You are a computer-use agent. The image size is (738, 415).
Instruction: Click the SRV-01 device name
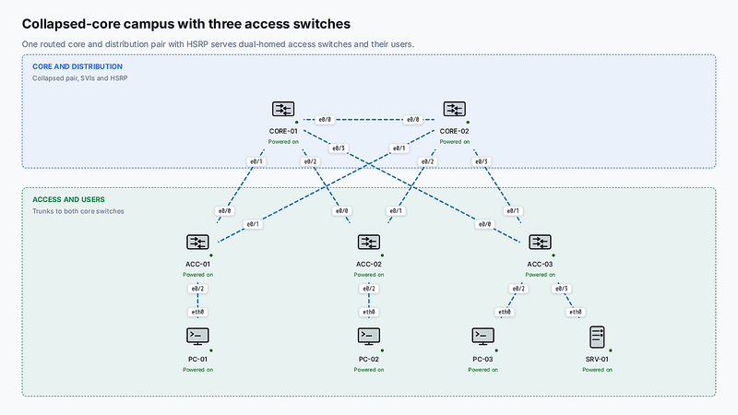(x=597, y=360)
